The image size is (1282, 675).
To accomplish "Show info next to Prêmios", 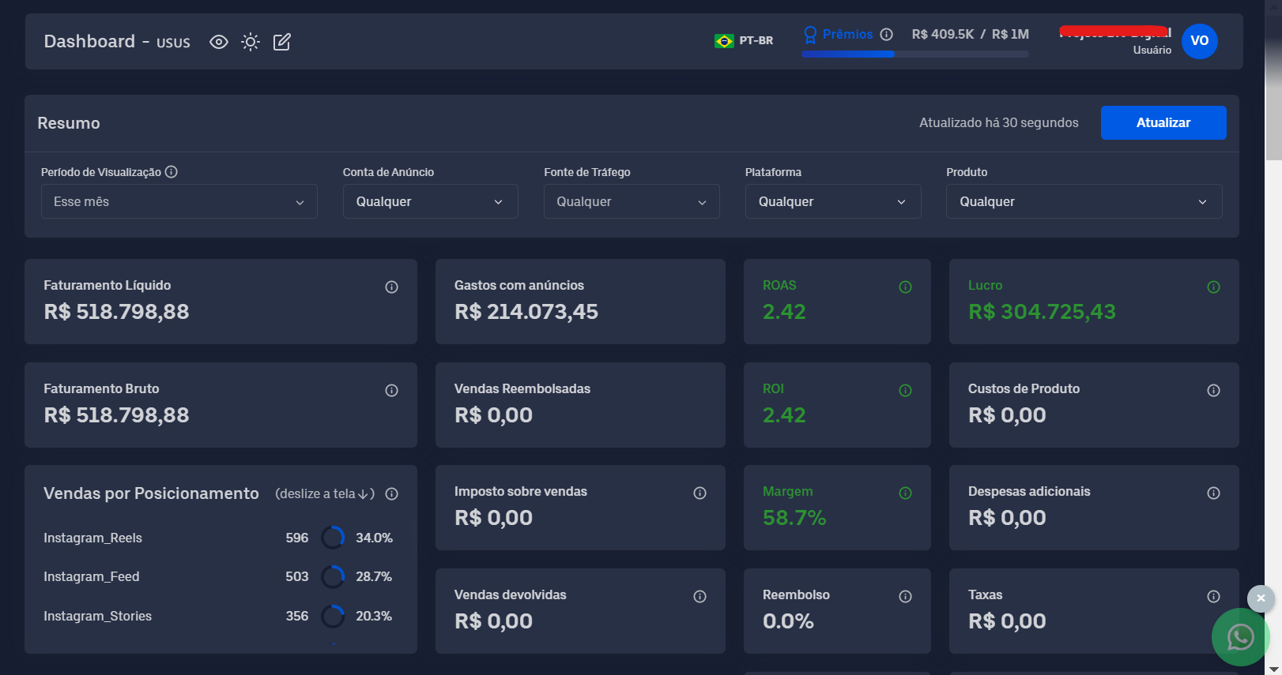I will 887,35.
